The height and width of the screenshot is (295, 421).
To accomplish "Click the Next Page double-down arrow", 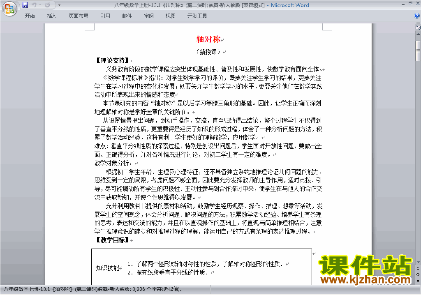I will [x=418, y=281].
